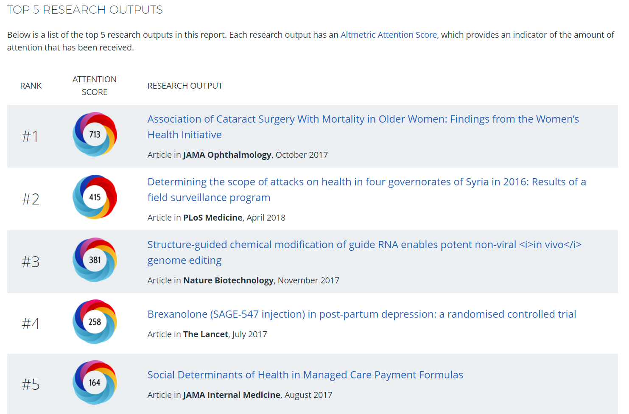Click the ATTENTION SCORE column header
The height and width of the screenshot is (414, 629).
pos(95,86)
